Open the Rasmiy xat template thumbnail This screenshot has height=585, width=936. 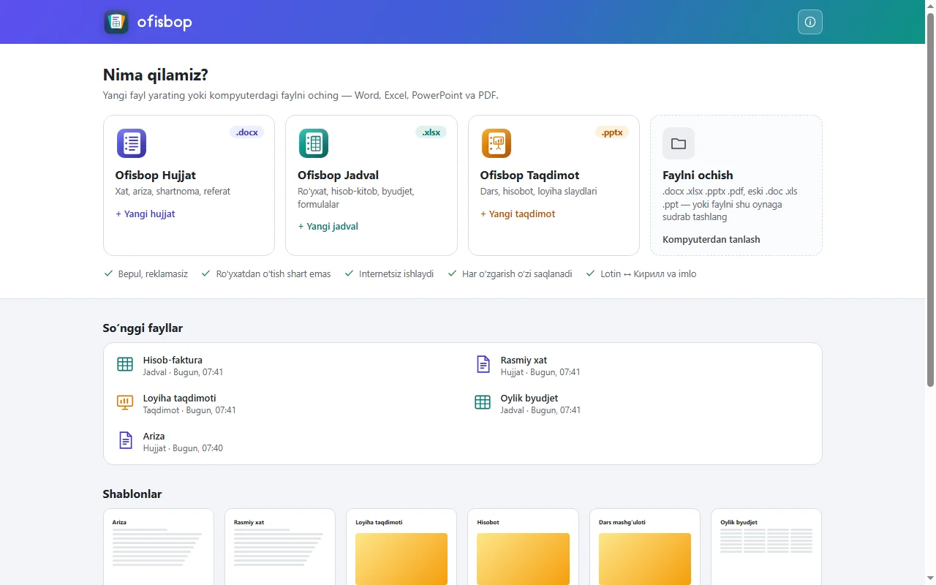point(280,547)
